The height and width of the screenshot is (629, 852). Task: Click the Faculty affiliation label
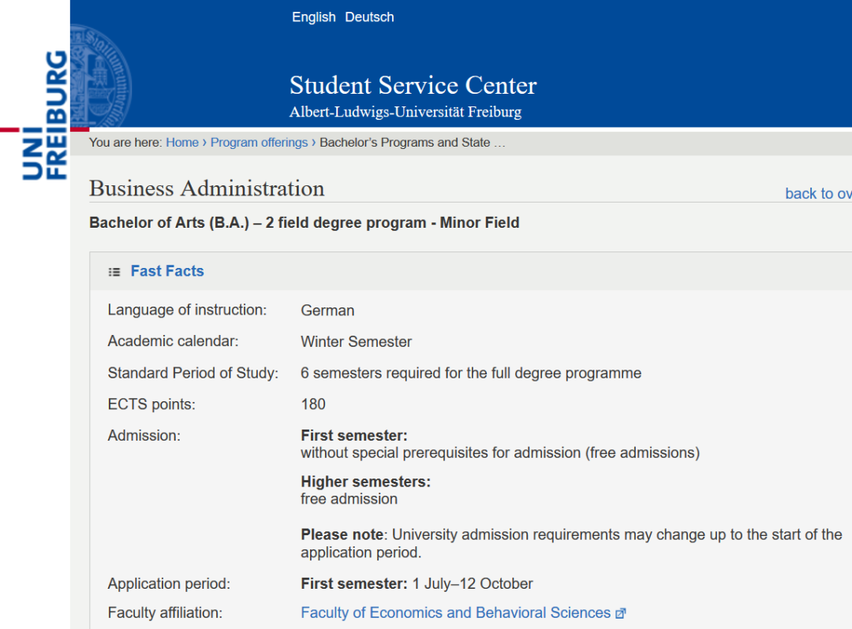pos(165,612)
